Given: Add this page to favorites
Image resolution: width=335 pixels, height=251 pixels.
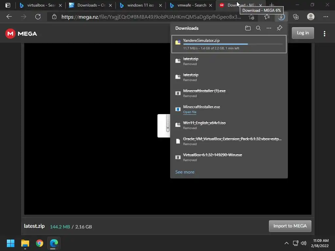Looking at the screenshot, I should point(252,17).
